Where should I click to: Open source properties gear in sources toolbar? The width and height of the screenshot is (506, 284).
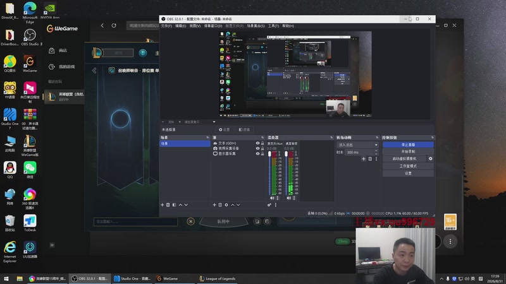[x=226, y=204]
